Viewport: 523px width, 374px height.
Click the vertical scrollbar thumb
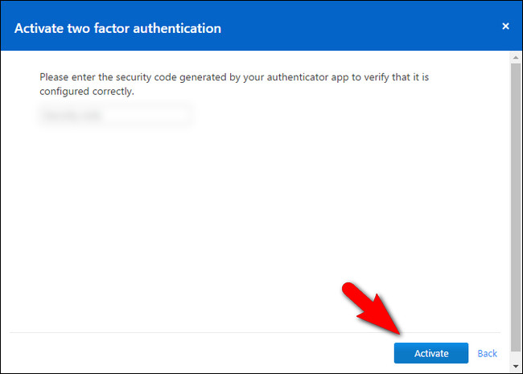[514, 201]
